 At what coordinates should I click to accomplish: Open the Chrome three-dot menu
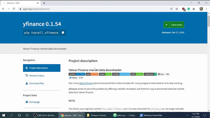[x=206, y=9]
